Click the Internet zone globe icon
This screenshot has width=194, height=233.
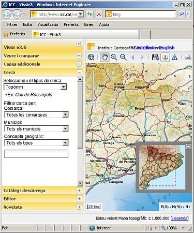click(92, 228)
